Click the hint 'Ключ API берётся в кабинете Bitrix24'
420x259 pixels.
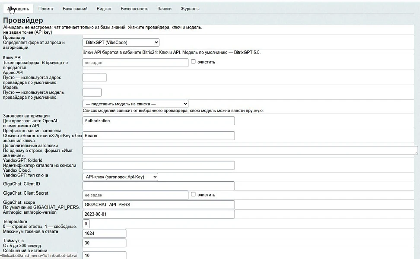[172, 52]
